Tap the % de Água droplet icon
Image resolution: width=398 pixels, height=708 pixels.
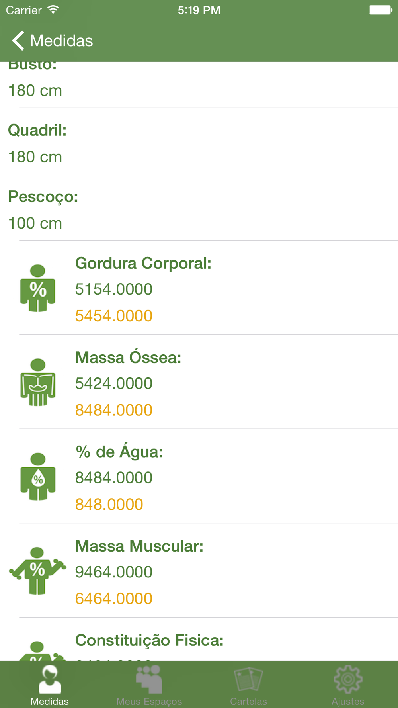click(38, 477)
